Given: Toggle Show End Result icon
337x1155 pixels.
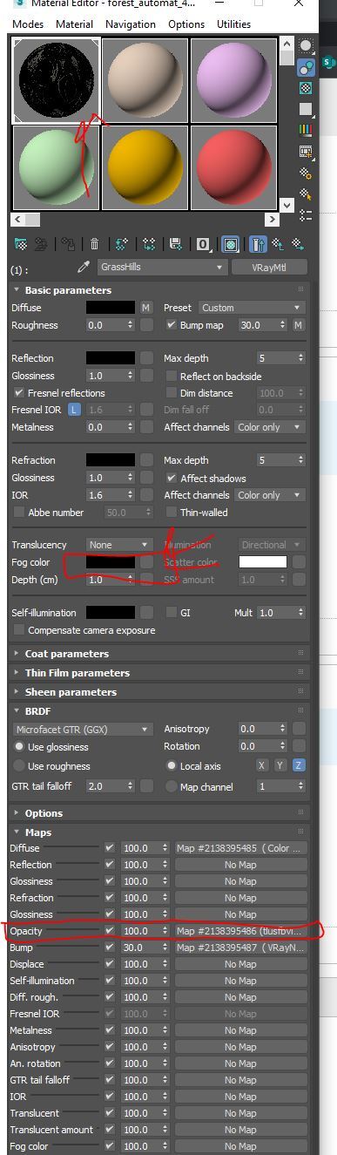Looking at the screenshot, I should click(258, 244).
